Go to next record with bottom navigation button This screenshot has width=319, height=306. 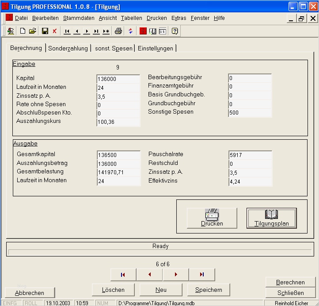(176, 275)
